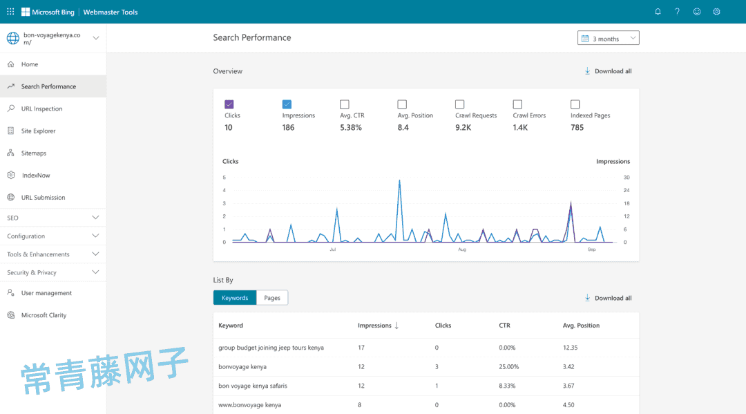The width and height of the screenshot is (746, 414).
Task: Open the notifications bell icon
Action: [x=658, y=12]
